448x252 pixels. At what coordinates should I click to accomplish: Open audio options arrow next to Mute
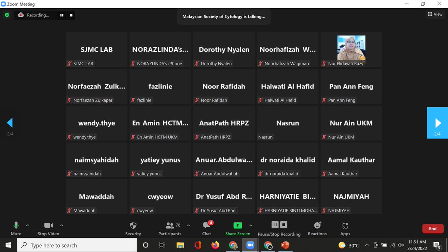[27, 225]
